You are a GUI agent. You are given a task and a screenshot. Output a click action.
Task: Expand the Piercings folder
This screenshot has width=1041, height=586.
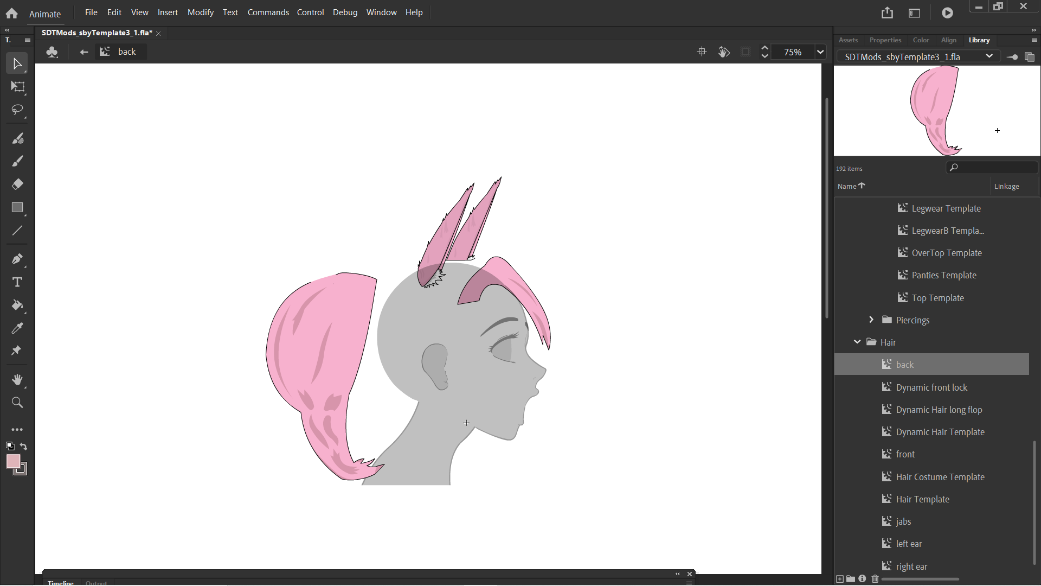[871, 320]
